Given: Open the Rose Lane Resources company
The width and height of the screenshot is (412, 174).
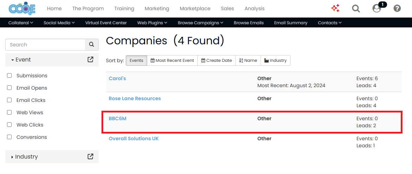Looking at the screenshot, I should point(135,98).
